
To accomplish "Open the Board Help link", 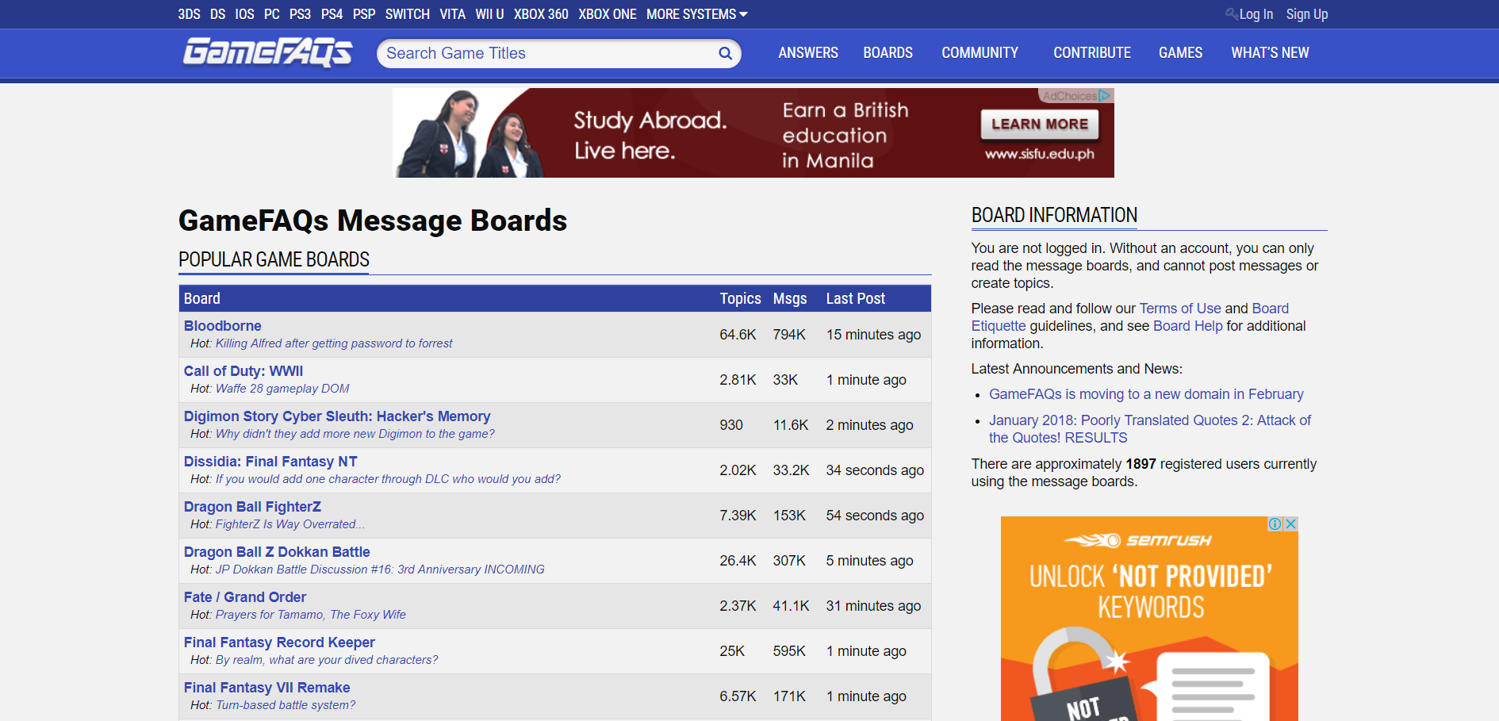I will pos(1187,326).
